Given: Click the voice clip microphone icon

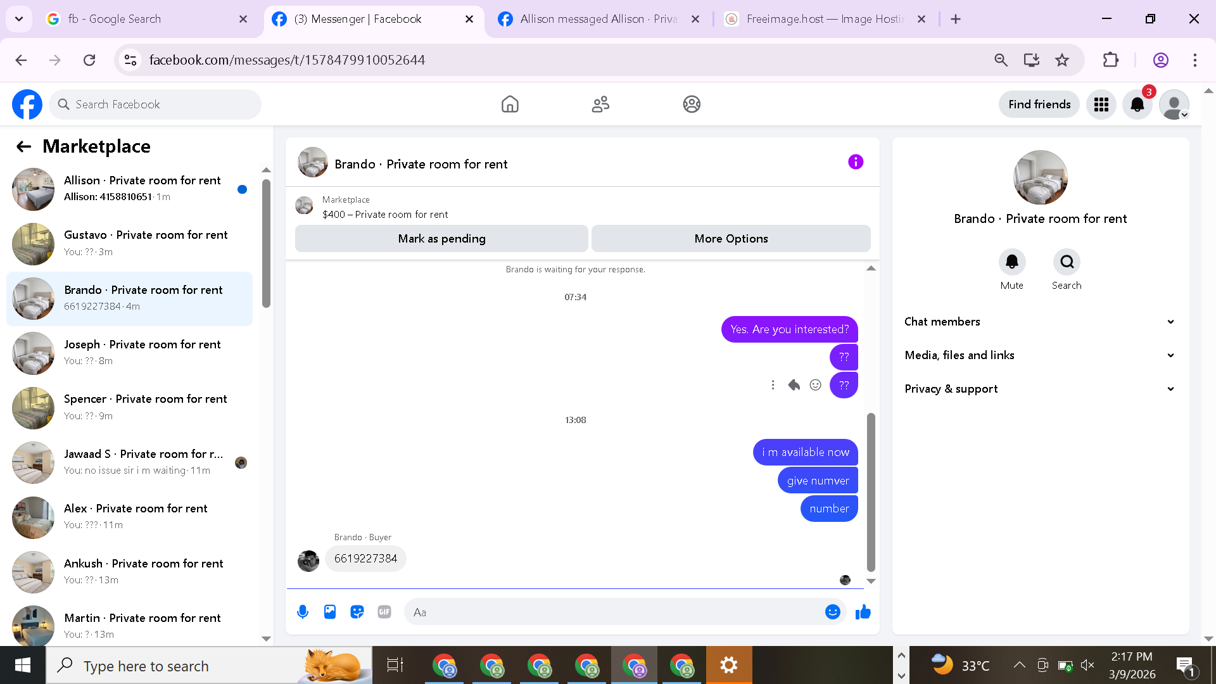Looking at the screenshot, I should click(303, 612).
